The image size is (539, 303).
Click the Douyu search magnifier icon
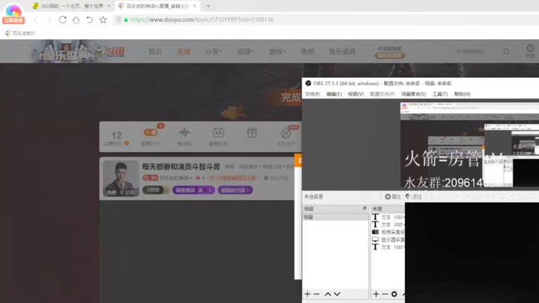[506, 52]
